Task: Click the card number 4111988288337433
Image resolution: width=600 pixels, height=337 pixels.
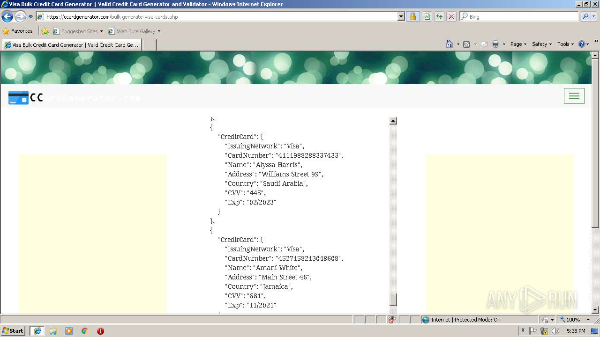Action: click(309, 155)
